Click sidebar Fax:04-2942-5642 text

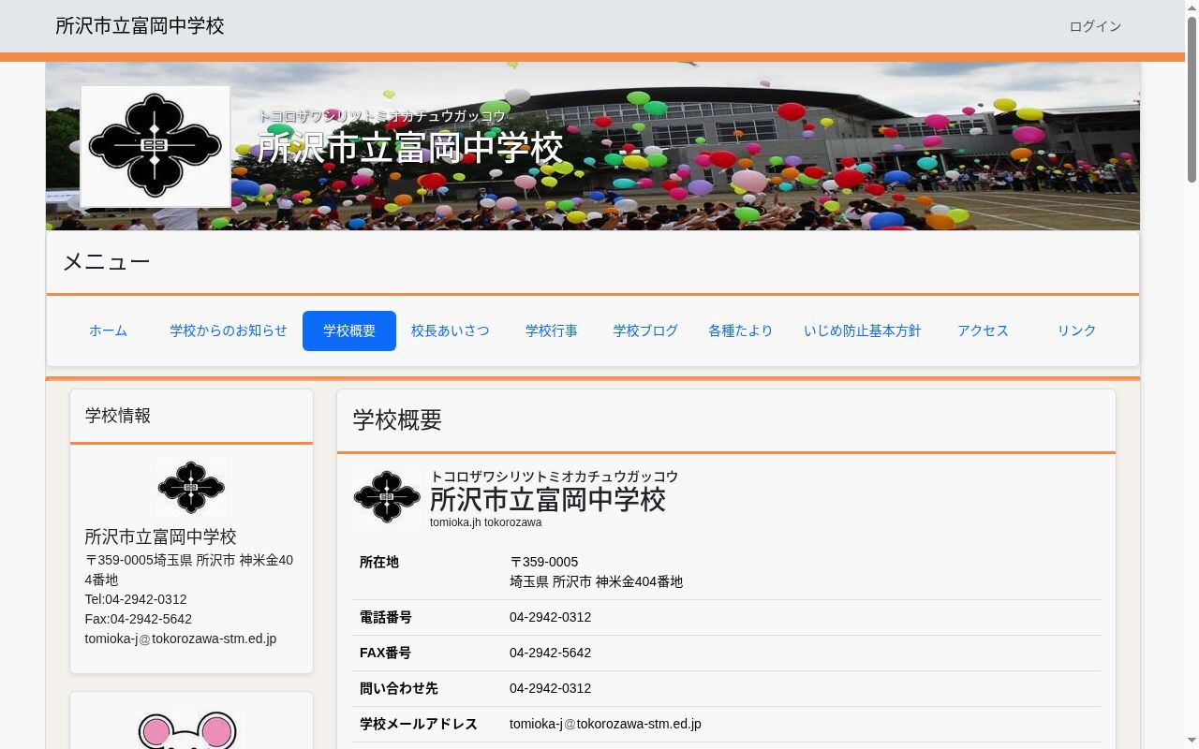pos(139,619)
